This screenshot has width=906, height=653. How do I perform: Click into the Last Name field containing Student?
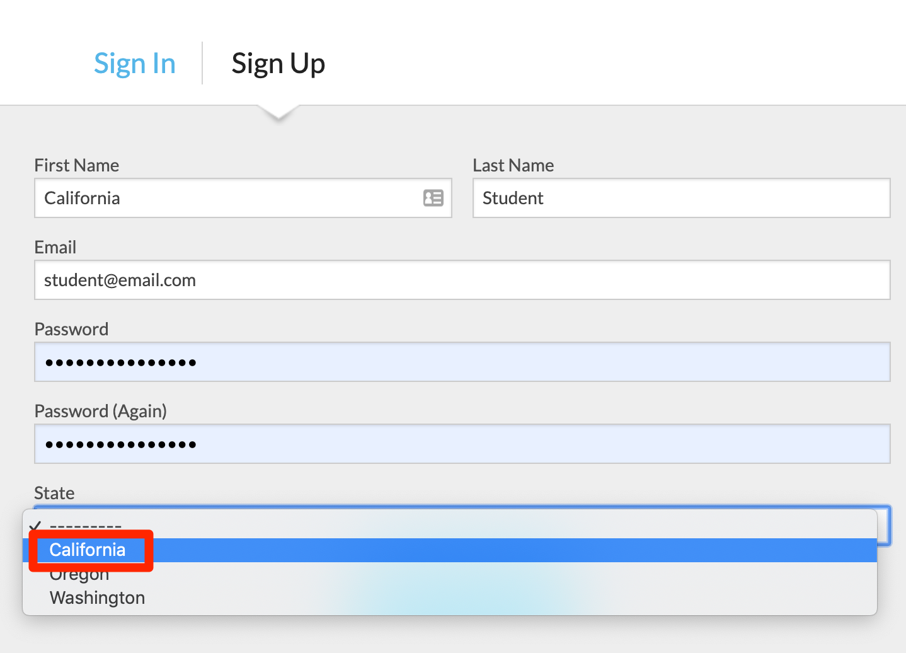(682, 198)
